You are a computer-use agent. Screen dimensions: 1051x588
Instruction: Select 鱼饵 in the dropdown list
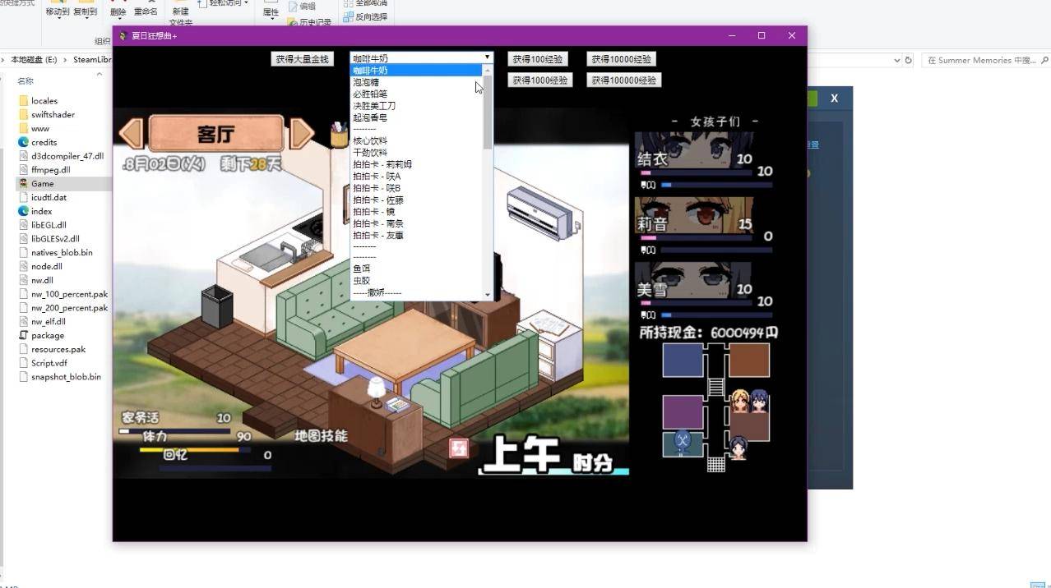362,269
